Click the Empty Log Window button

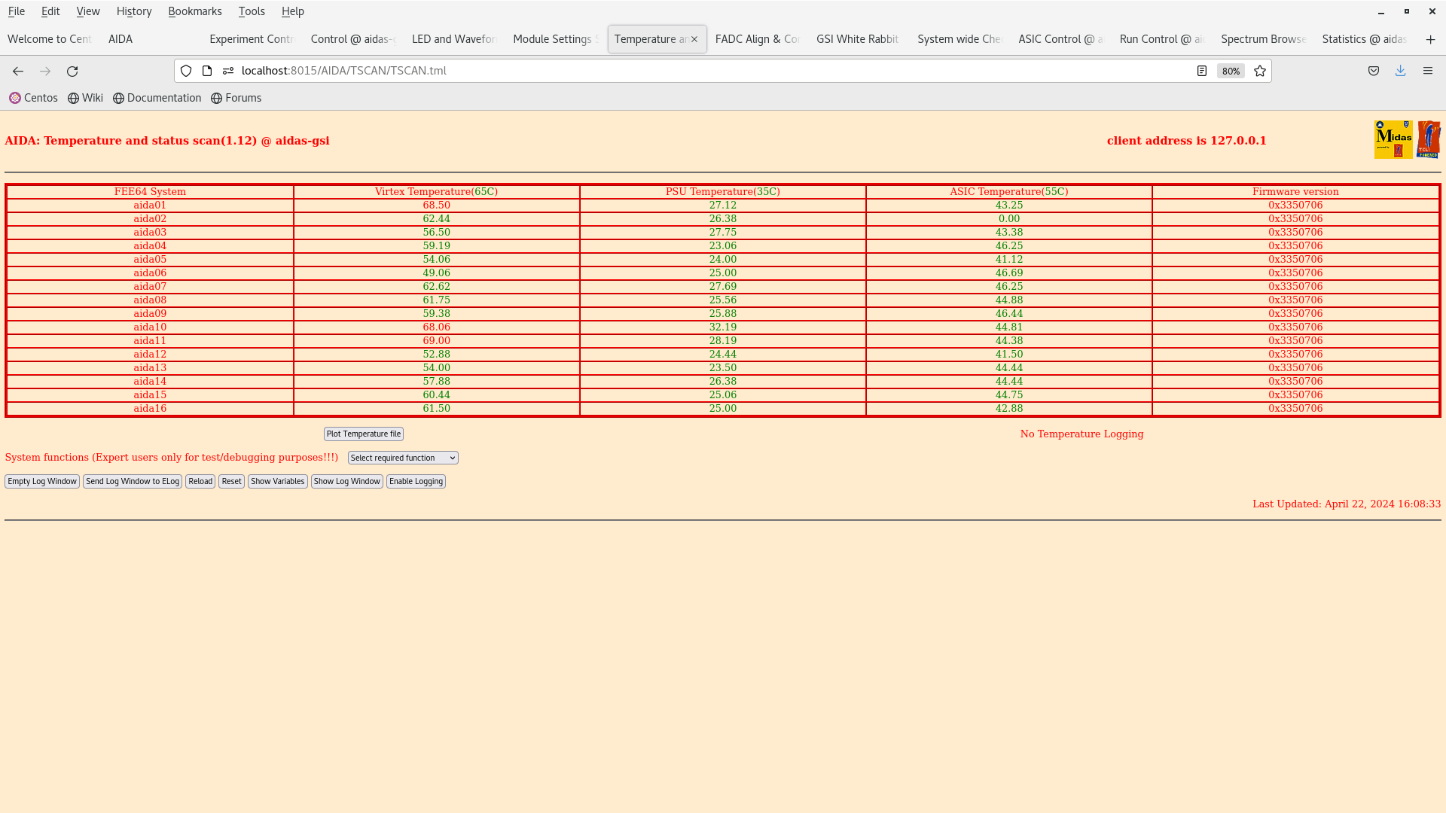pyautogui.click(x=41, y=480)
